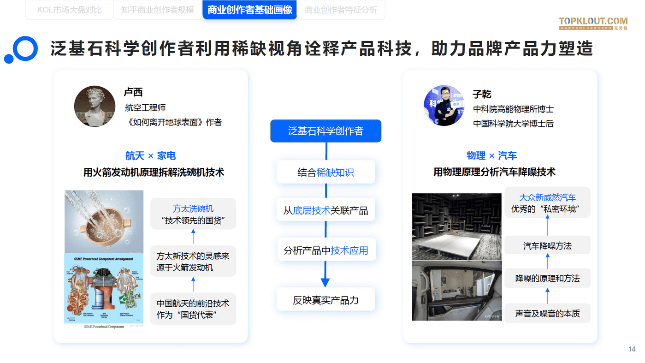
Task: Click the car interior door photo
Action: pos(456,291)
